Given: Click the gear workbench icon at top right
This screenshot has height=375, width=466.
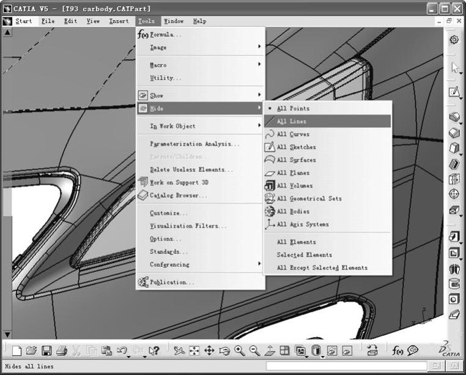Looking at the screenshot, I should (x=454, y=40).
